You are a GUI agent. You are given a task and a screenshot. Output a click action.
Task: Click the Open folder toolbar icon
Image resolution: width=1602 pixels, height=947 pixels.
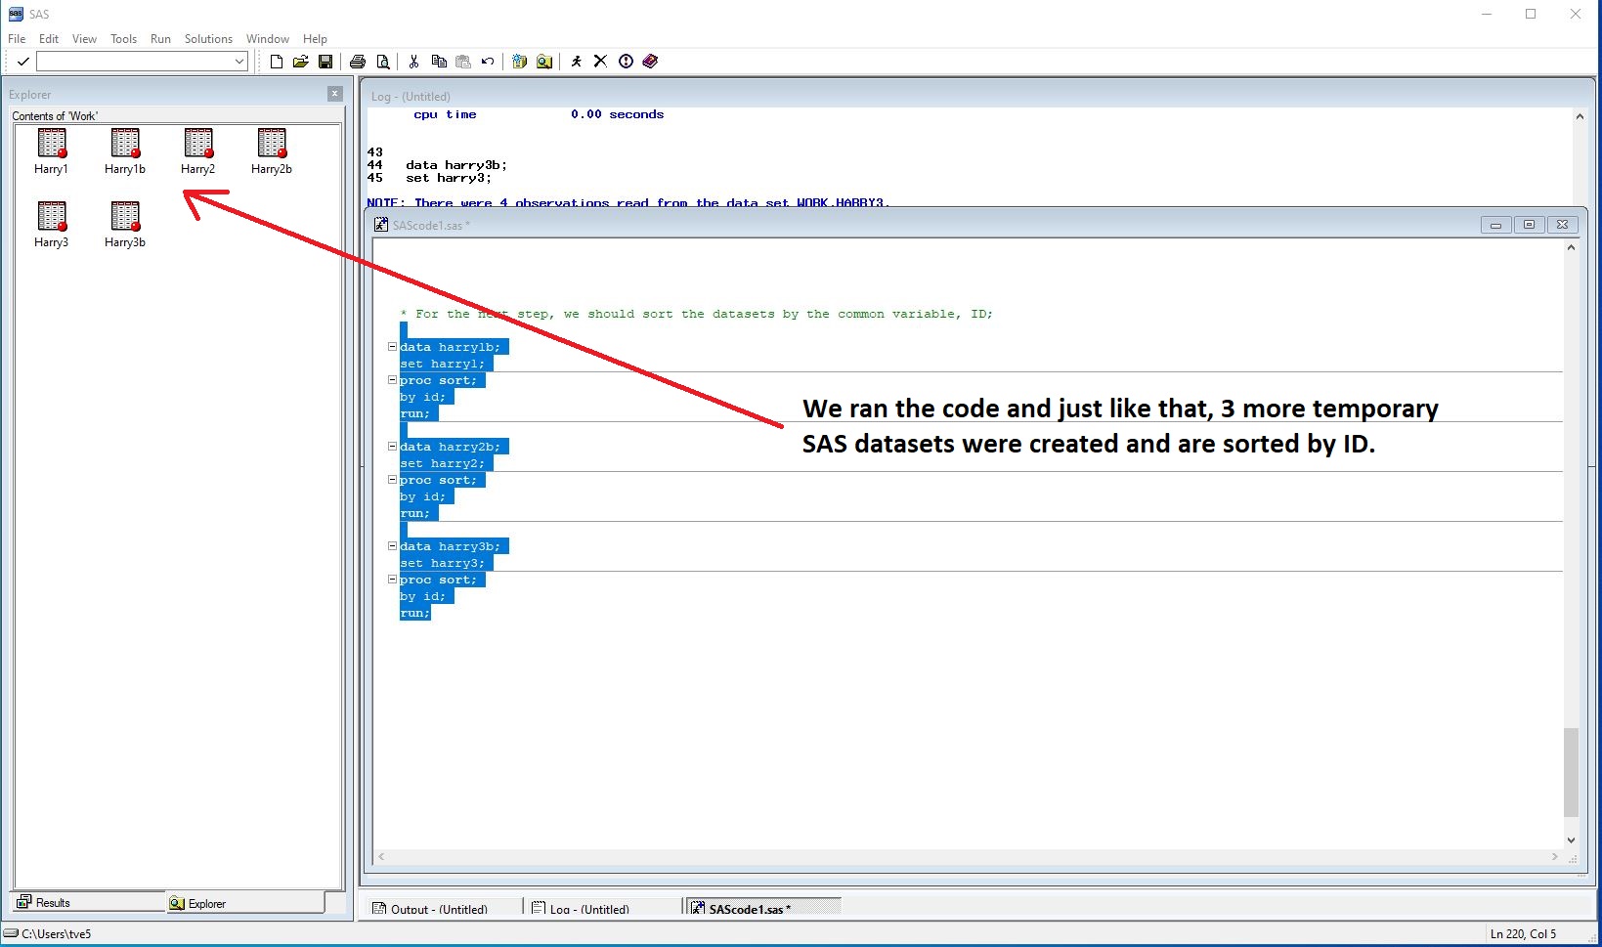click(300, 62)
